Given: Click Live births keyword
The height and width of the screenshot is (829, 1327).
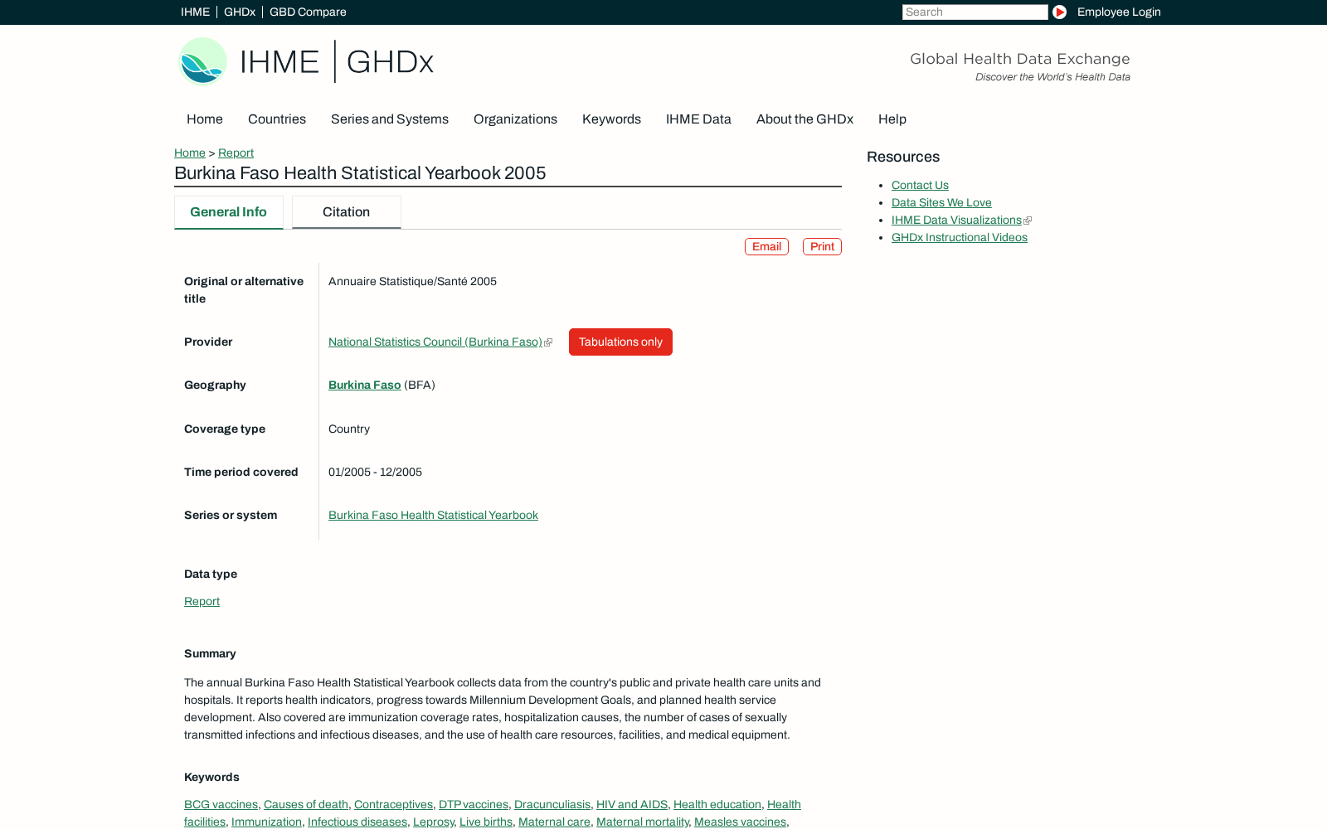Looking at the screenshot, I should coord(486,822).
